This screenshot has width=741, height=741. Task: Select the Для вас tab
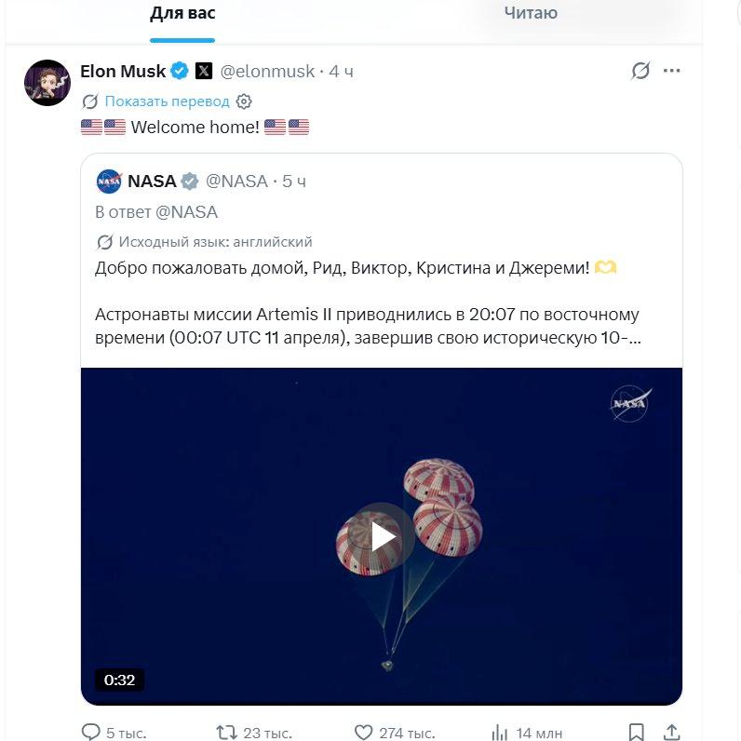[182, 13]
